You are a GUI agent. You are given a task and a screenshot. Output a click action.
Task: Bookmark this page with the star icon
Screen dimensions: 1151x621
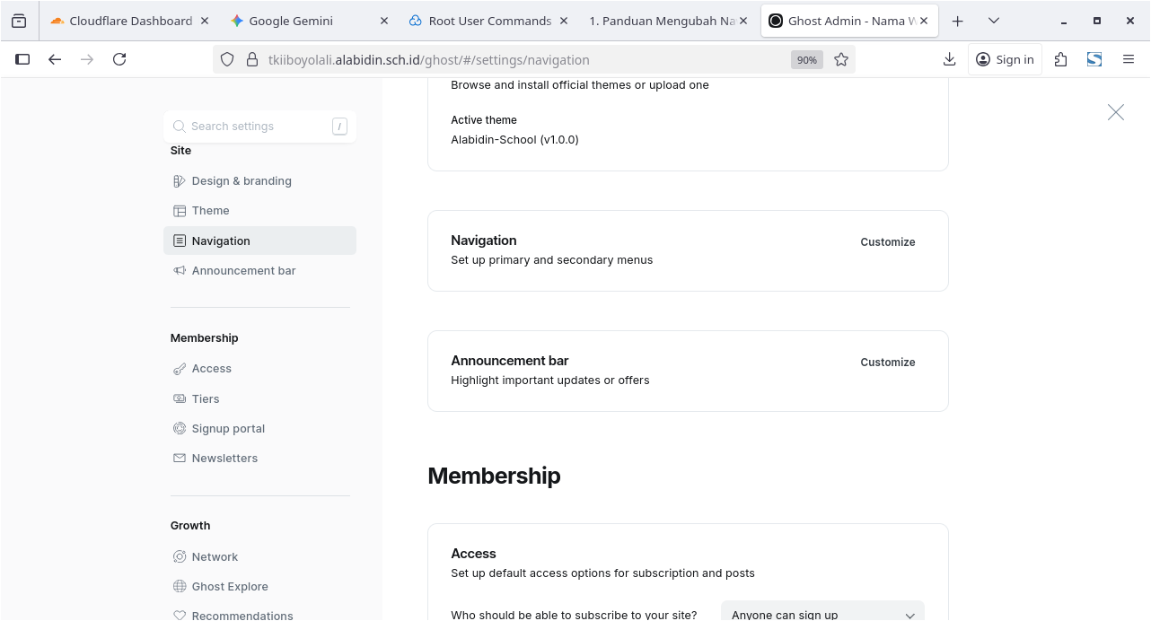coord(840,60)
